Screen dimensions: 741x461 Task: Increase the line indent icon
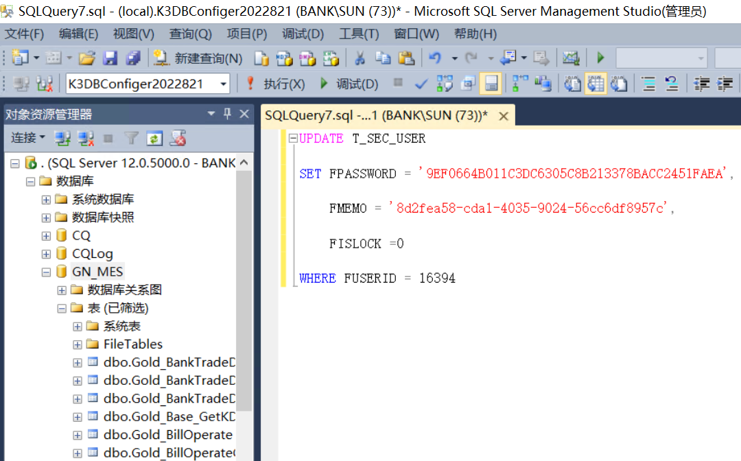tap(725, 84)
